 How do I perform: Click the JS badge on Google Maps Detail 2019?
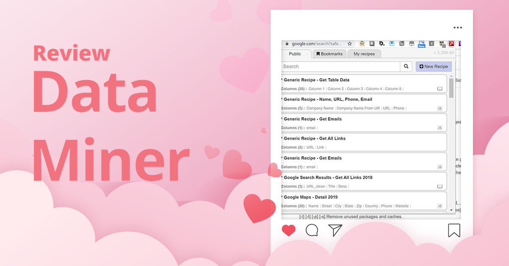pos(440,205)
